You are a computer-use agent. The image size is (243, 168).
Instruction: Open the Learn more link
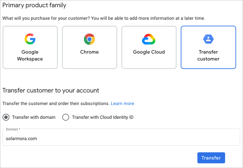tap(122, 103)
